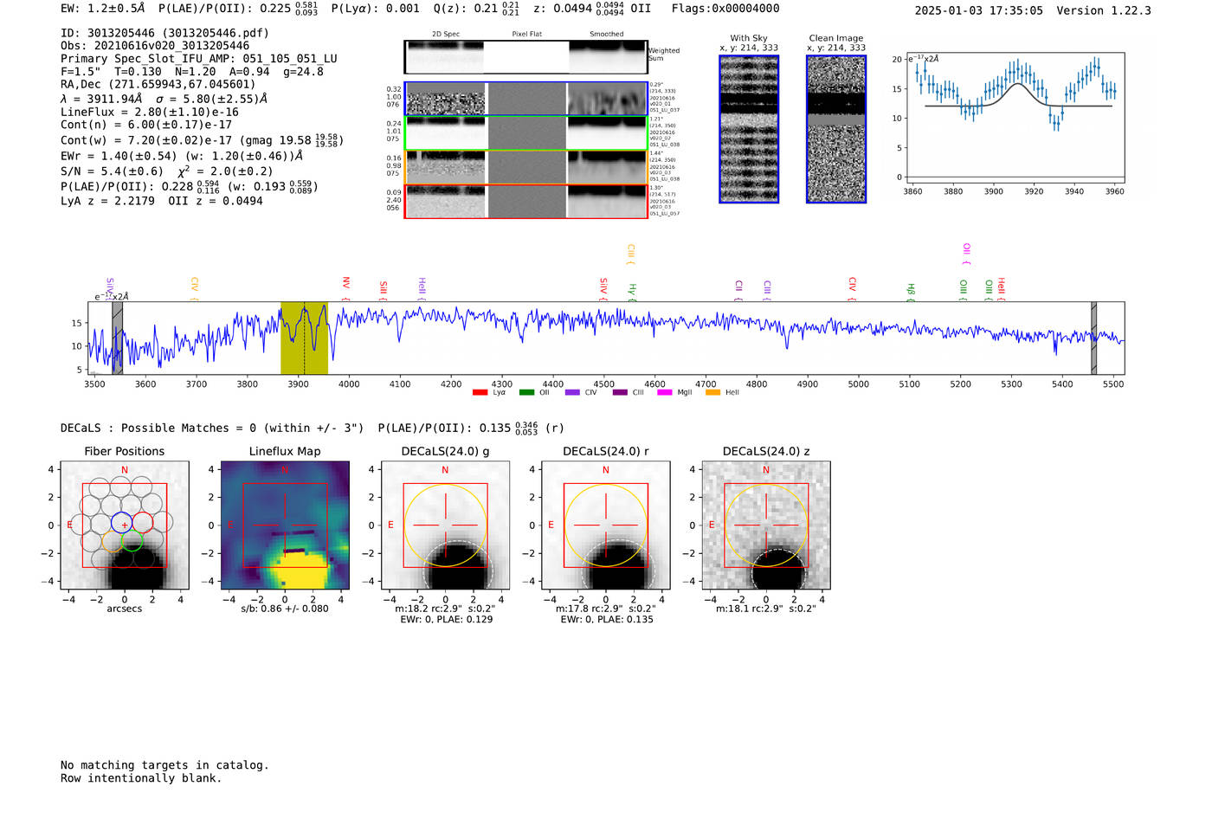Screen dimensions: 1212x825
Task: Click the 'No matching targets in catalog.' text
Action: pos(164,765)
